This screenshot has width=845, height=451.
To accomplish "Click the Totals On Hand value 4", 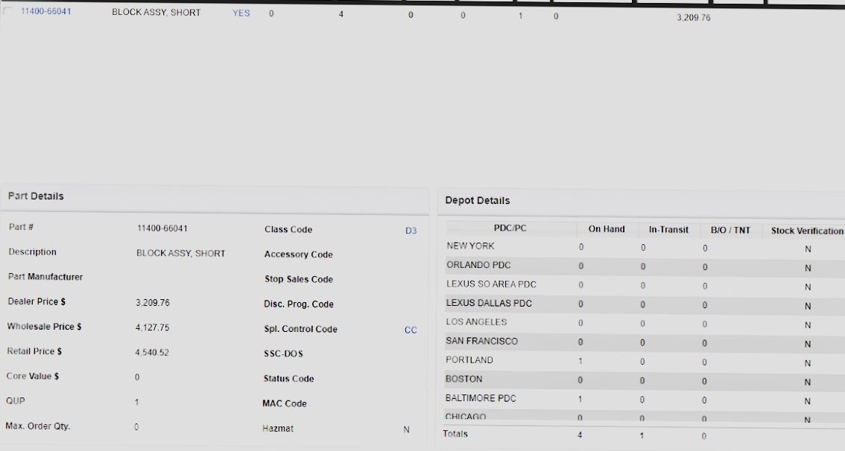I will (x=580, y=435).
